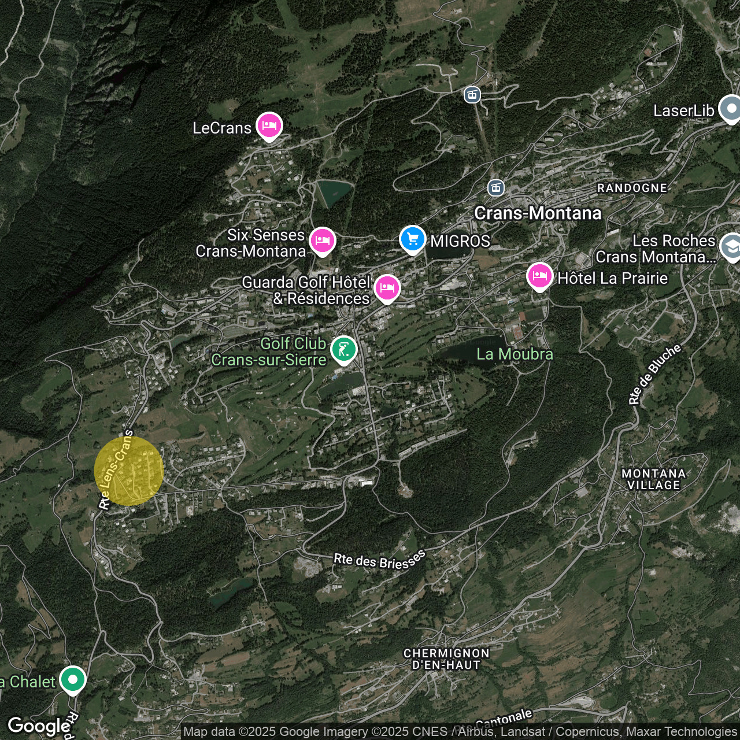Click the Guarda Golf Hôtel & Résidences pin
Screen dimensions: 740x740
(x=387, y=288)
